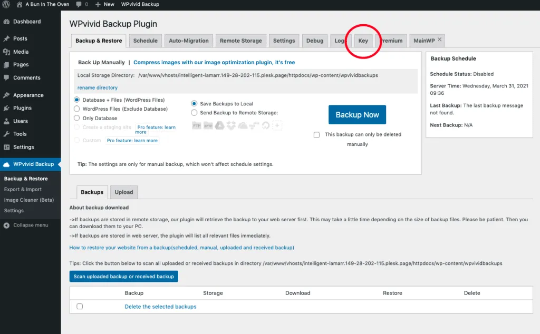The image size is (540, 334).
Task: Choose Google Drive as remote storage
Action: click(219, 125)
